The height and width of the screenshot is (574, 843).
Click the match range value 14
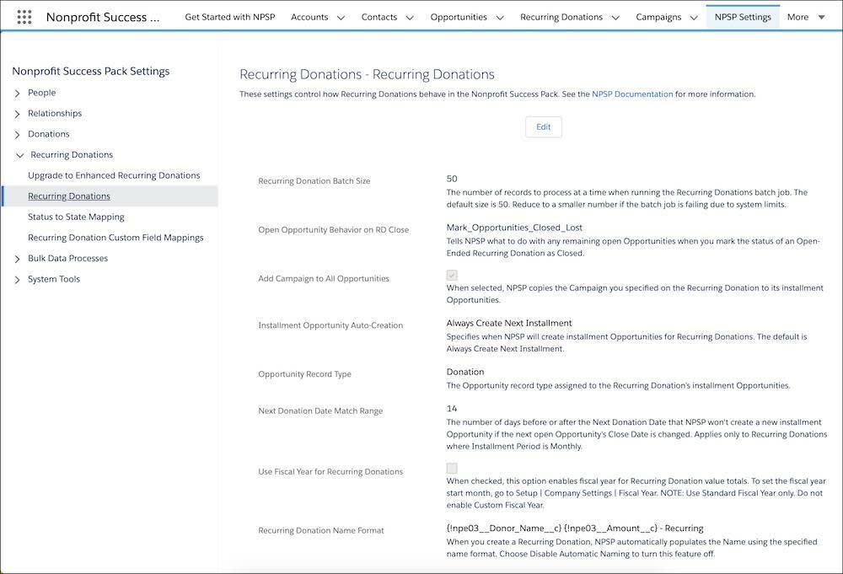click(x=452, y=409)
